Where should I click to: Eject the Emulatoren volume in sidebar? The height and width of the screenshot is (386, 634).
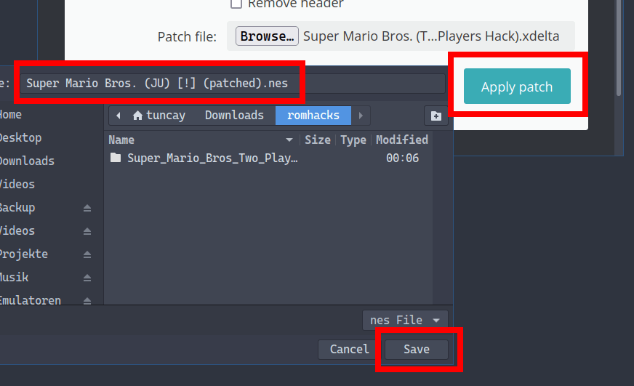click(x=87, y=300)
